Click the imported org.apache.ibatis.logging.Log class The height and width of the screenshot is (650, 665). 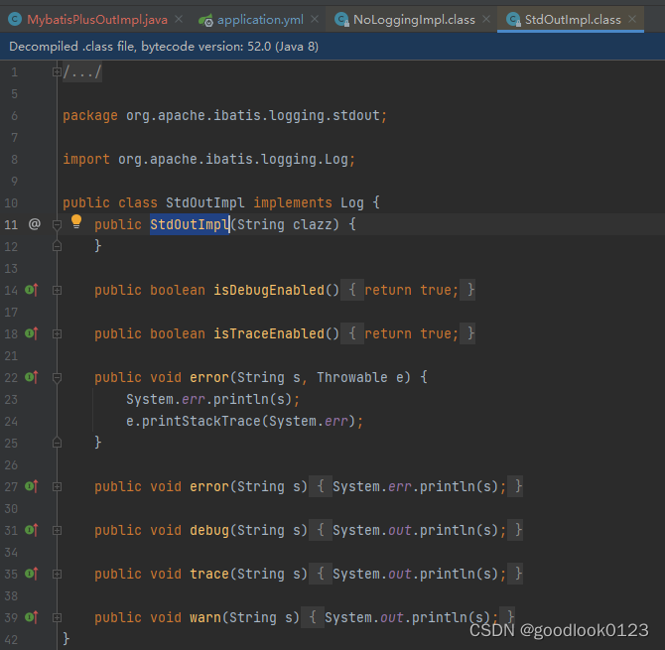[233, 159]
